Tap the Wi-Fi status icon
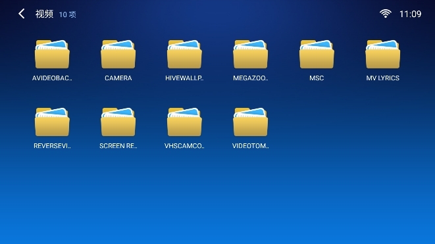The width and height of the screenshot is (435, 244). click(386, 14)
